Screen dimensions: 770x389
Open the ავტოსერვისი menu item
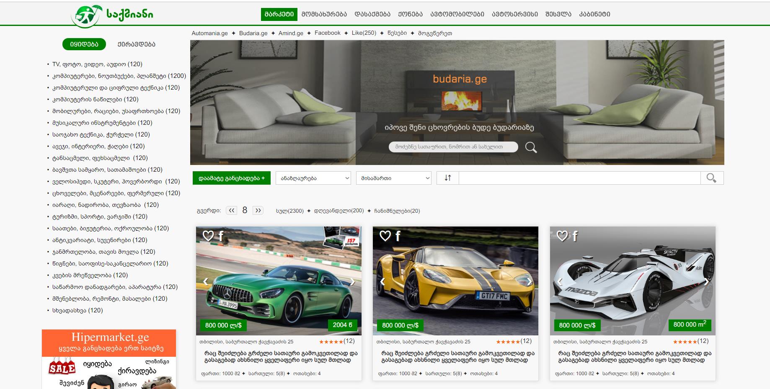[515, 14]
